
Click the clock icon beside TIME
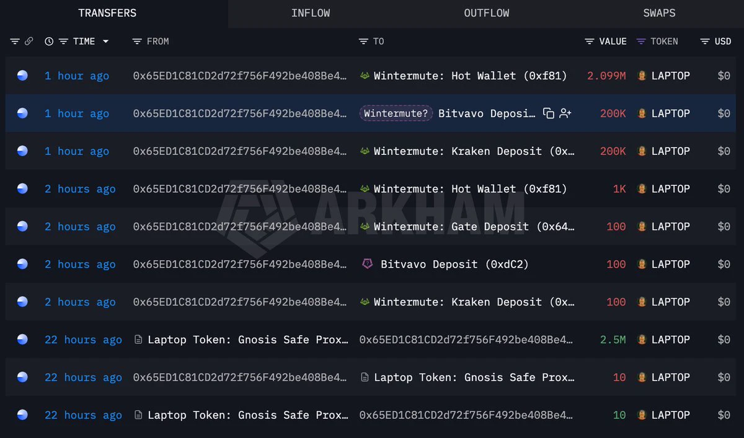[50, 42]
